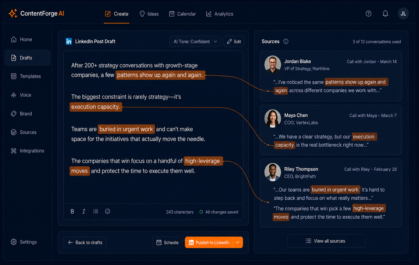This screenshot has height=265, width=419.
Task: Open Templates in sidebar
Action: coord(27,76)
